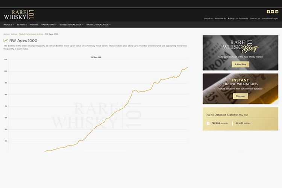Viewport: 282px width, 188px height.
Task: Visit the Blog link in header
Action: [231, 18]
